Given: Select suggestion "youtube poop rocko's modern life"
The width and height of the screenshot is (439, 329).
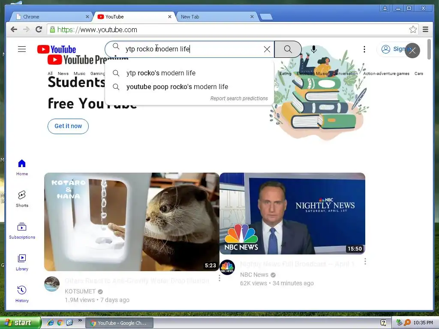Looking at the screenshot, I should 189,87.
